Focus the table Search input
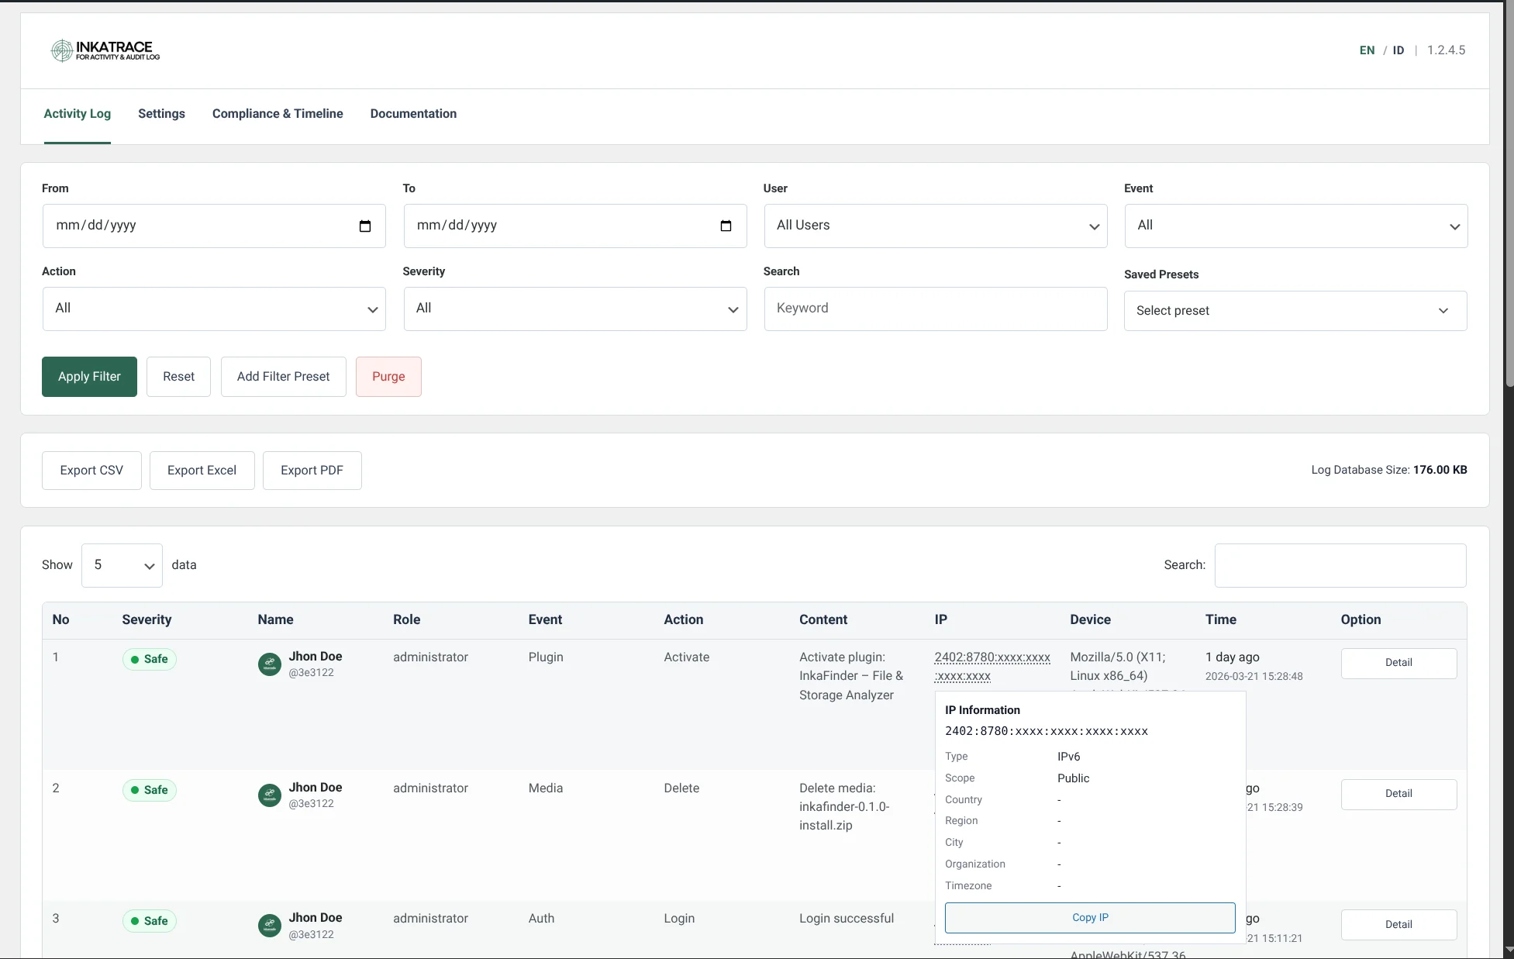Screen dimensions: 1514x959 click(1340, 565)
